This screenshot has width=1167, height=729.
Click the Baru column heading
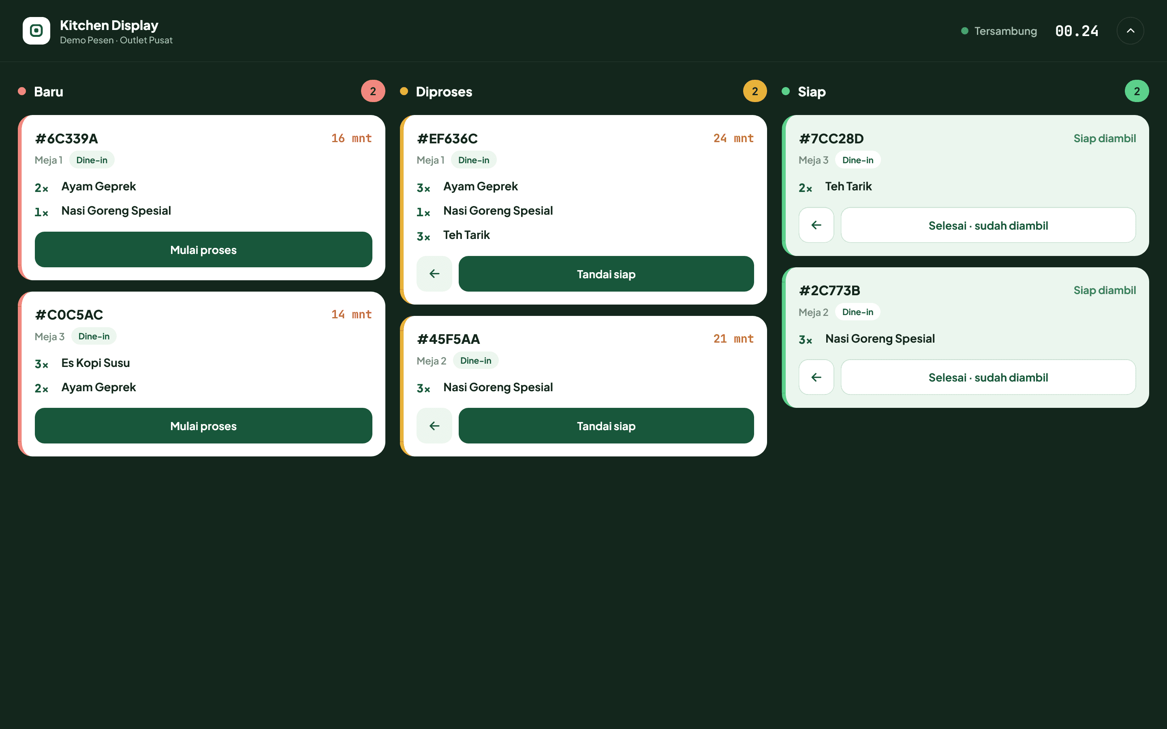48,92
